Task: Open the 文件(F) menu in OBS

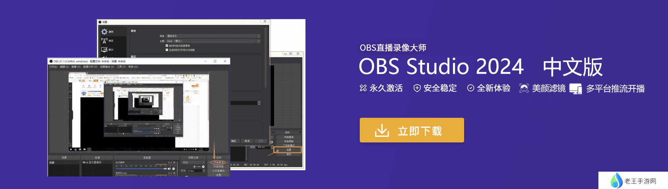Action: click(x=53, y=67)
